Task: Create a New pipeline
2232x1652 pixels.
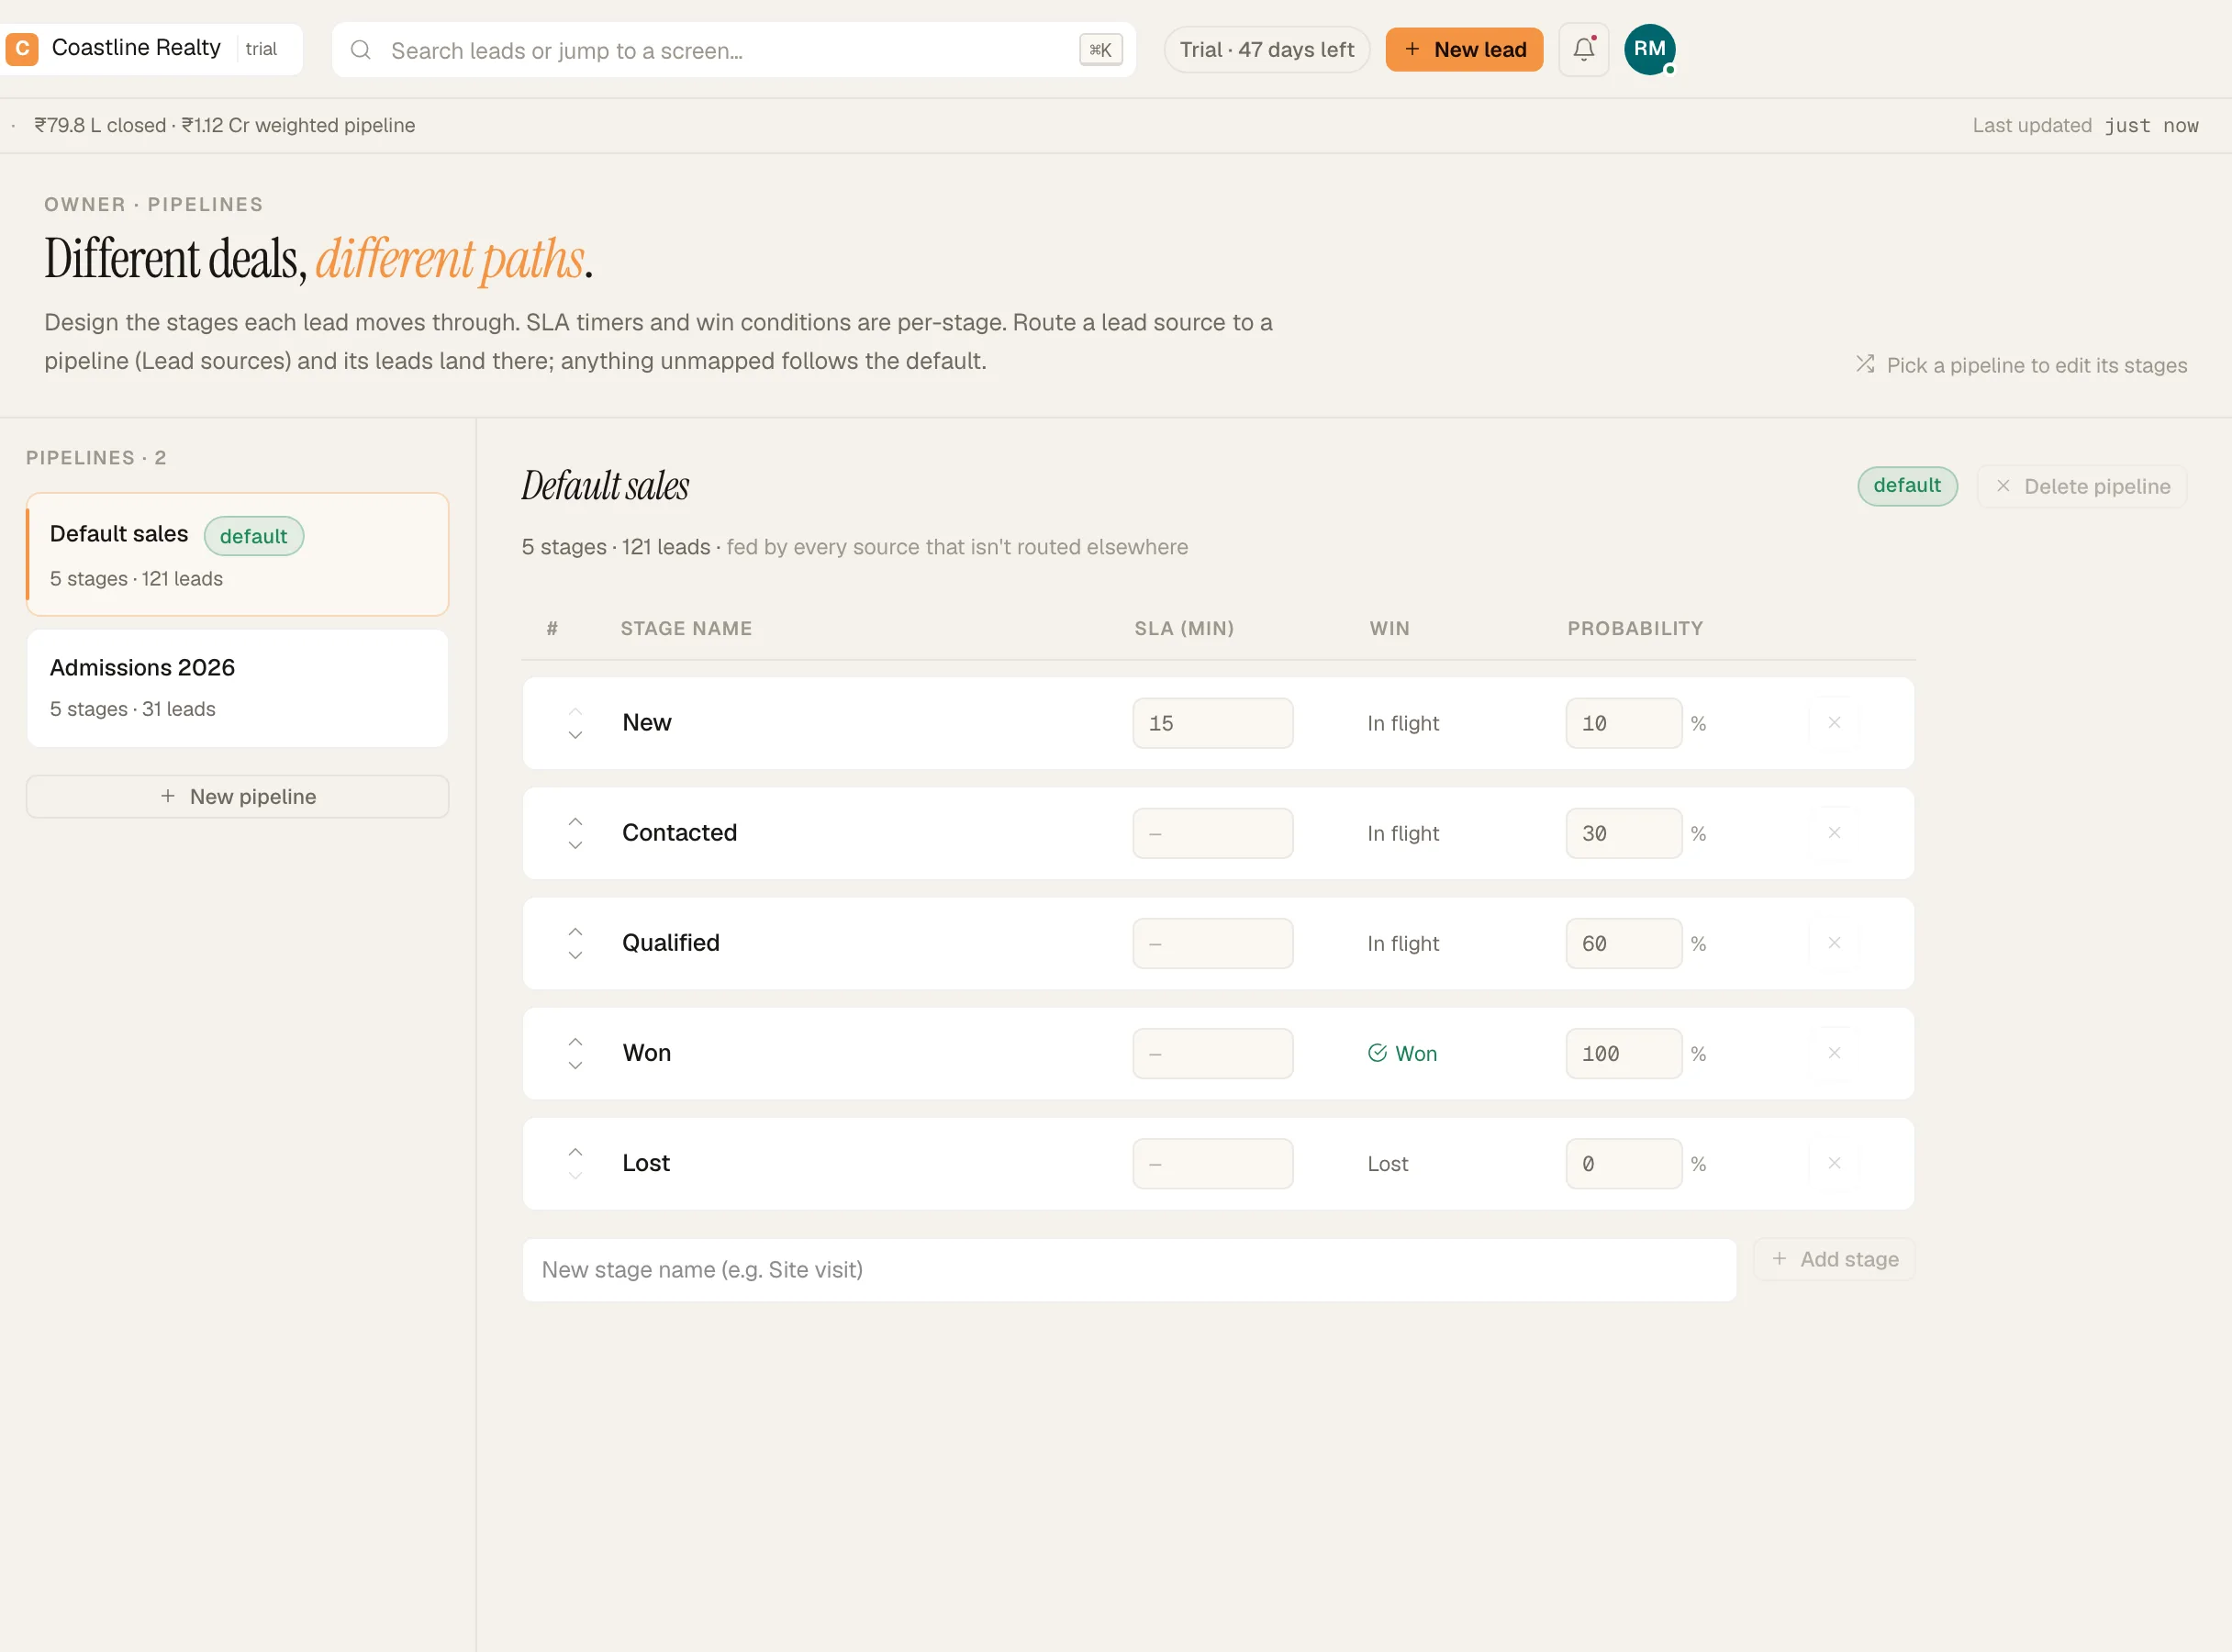Action: coord(238,796)
